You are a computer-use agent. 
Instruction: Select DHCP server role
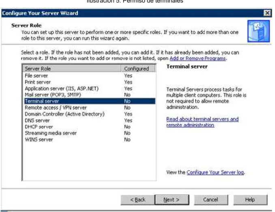tap(90, 127)
